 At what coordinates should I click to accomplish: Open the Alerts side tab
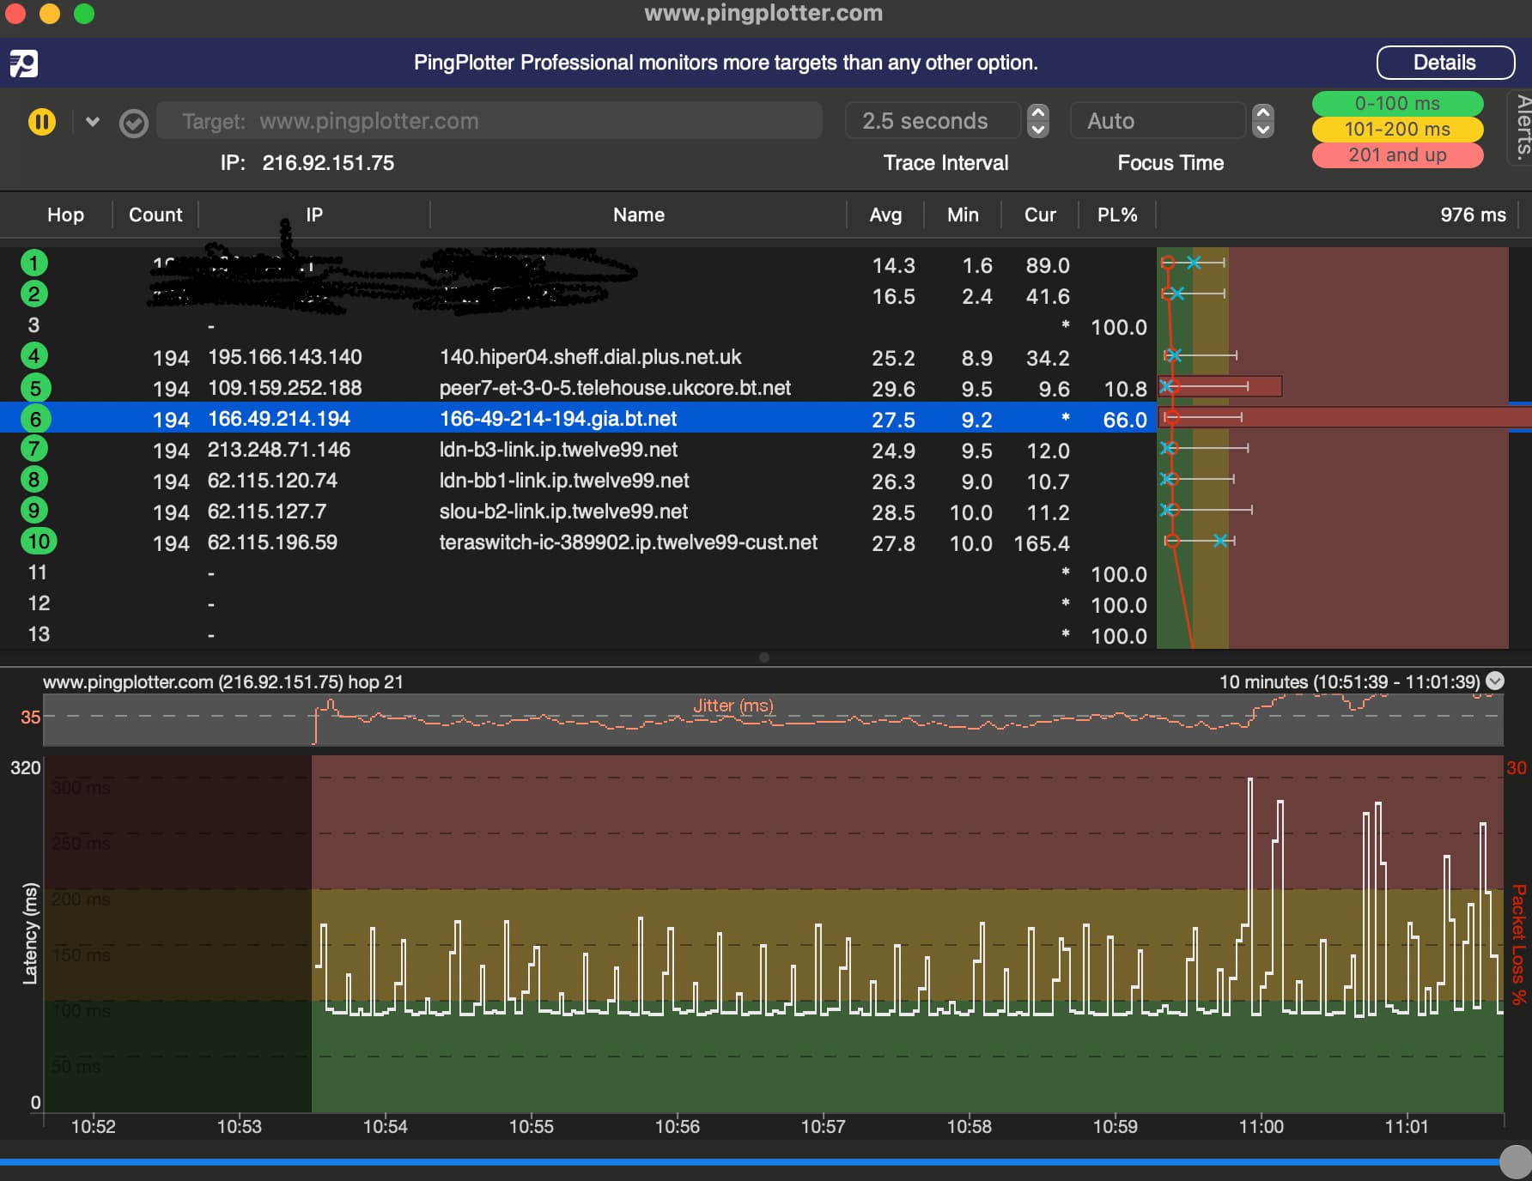1522,129
